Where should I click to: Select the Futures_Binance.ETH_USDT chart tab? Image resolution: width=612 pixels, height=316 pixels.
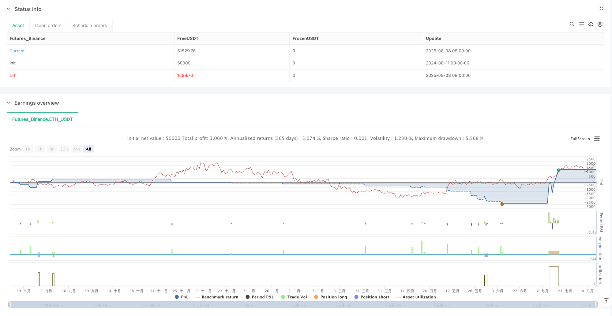[x=42, y=119]
